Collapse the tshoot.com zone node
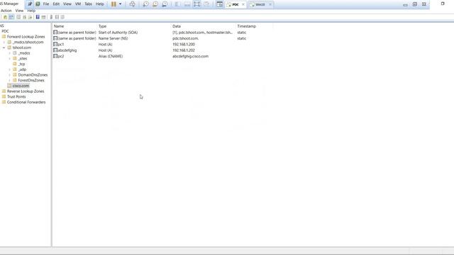The image size is (454, 255). click(4, 47)
